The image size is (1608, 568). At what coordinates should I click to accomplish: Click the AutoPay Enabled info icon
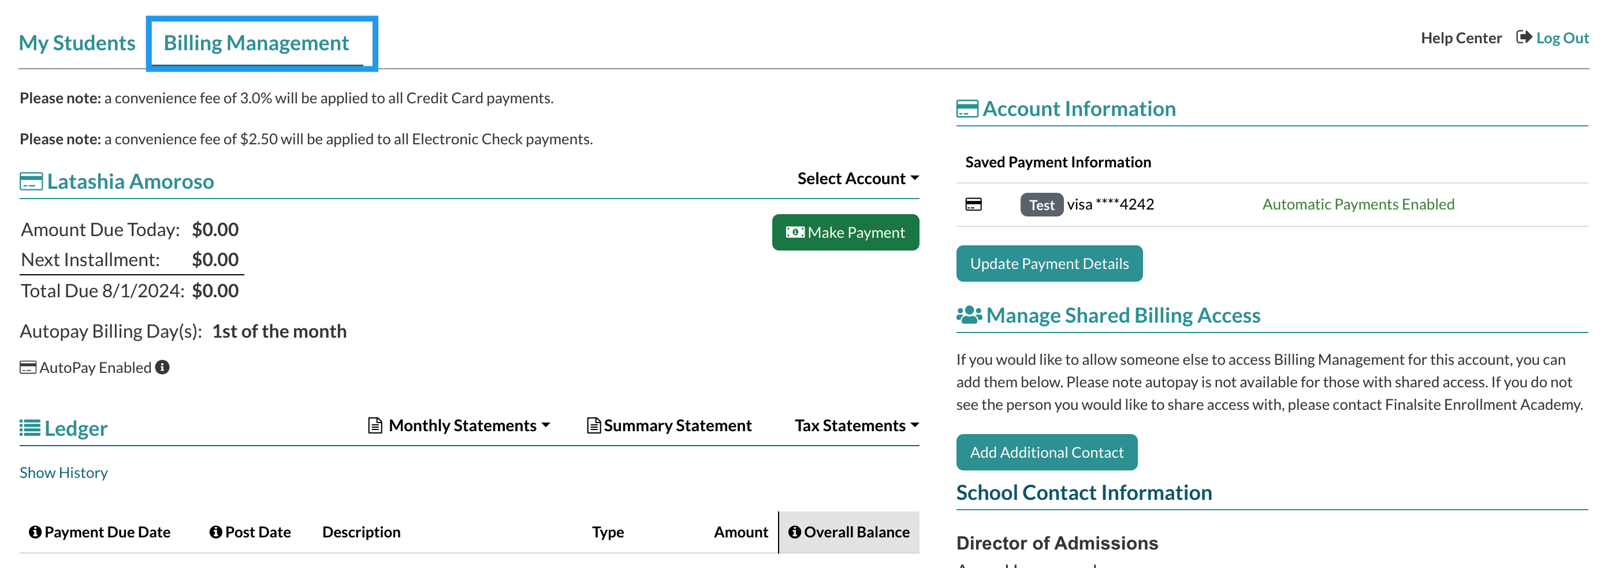(162, 367)
